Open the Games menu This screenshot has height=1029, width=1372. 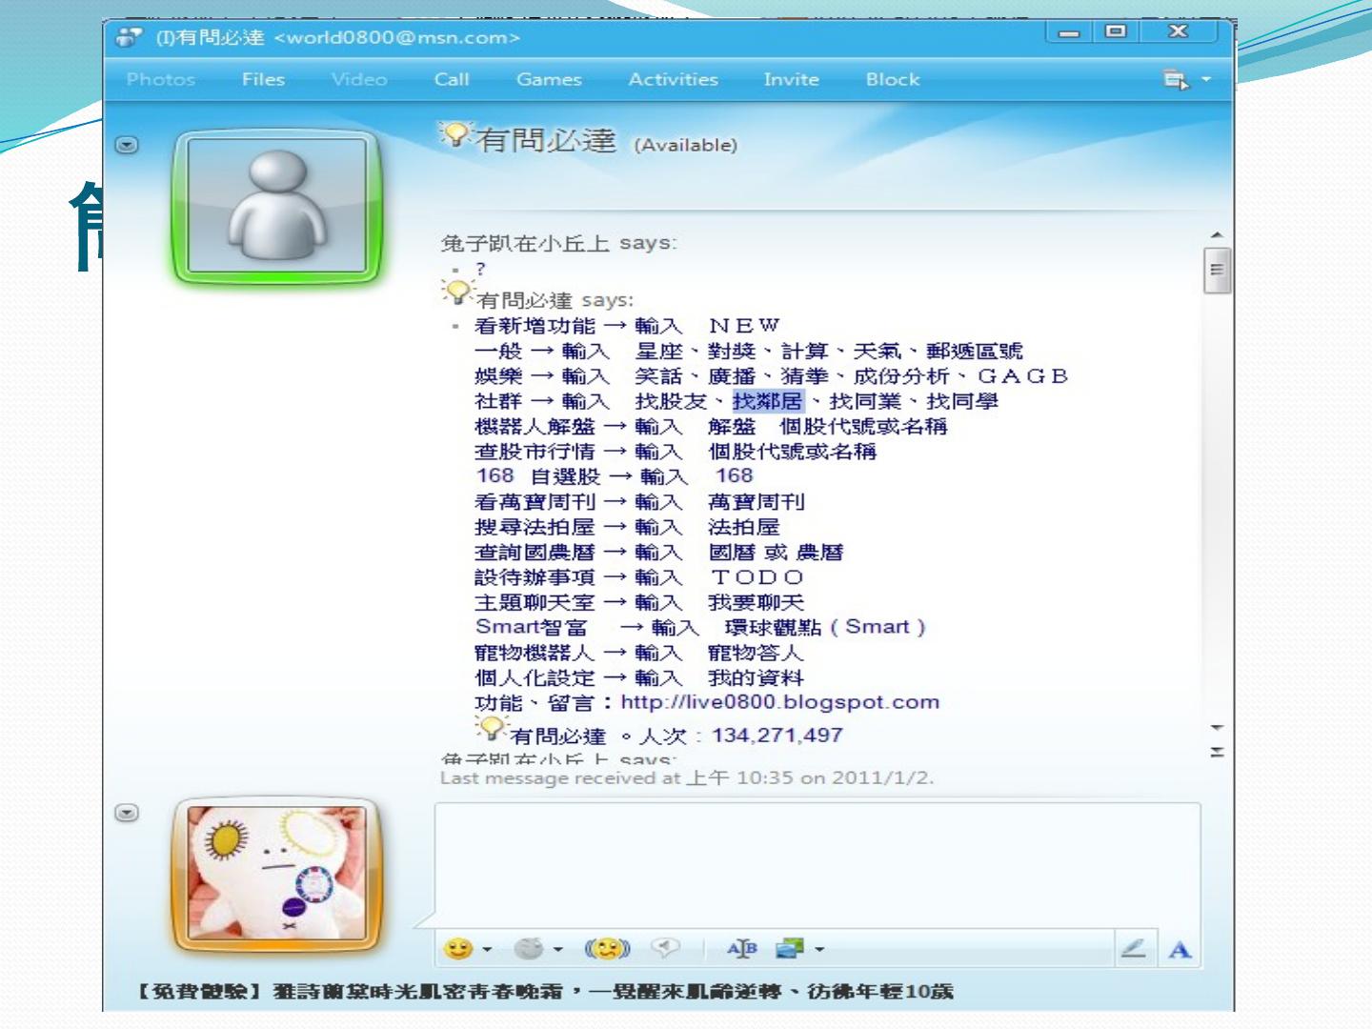(x=549, y=80)
